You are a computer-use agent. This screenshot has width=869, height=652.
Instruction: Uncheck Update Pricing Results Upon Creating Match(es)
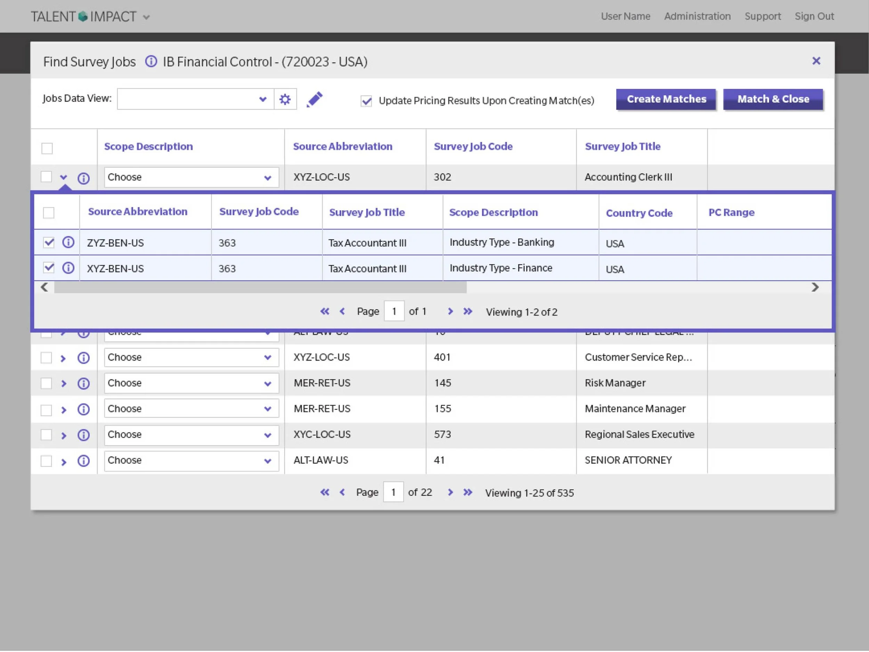(x=366, y=101)
